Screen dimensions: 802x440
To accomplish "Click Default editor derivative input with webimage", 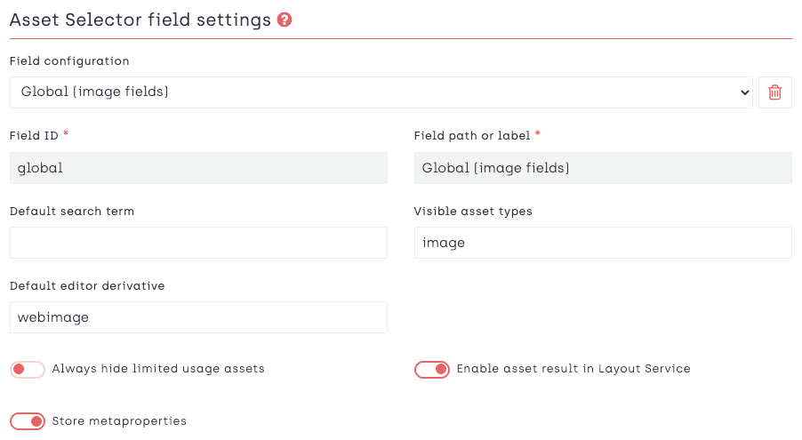I will click(198, 317).
